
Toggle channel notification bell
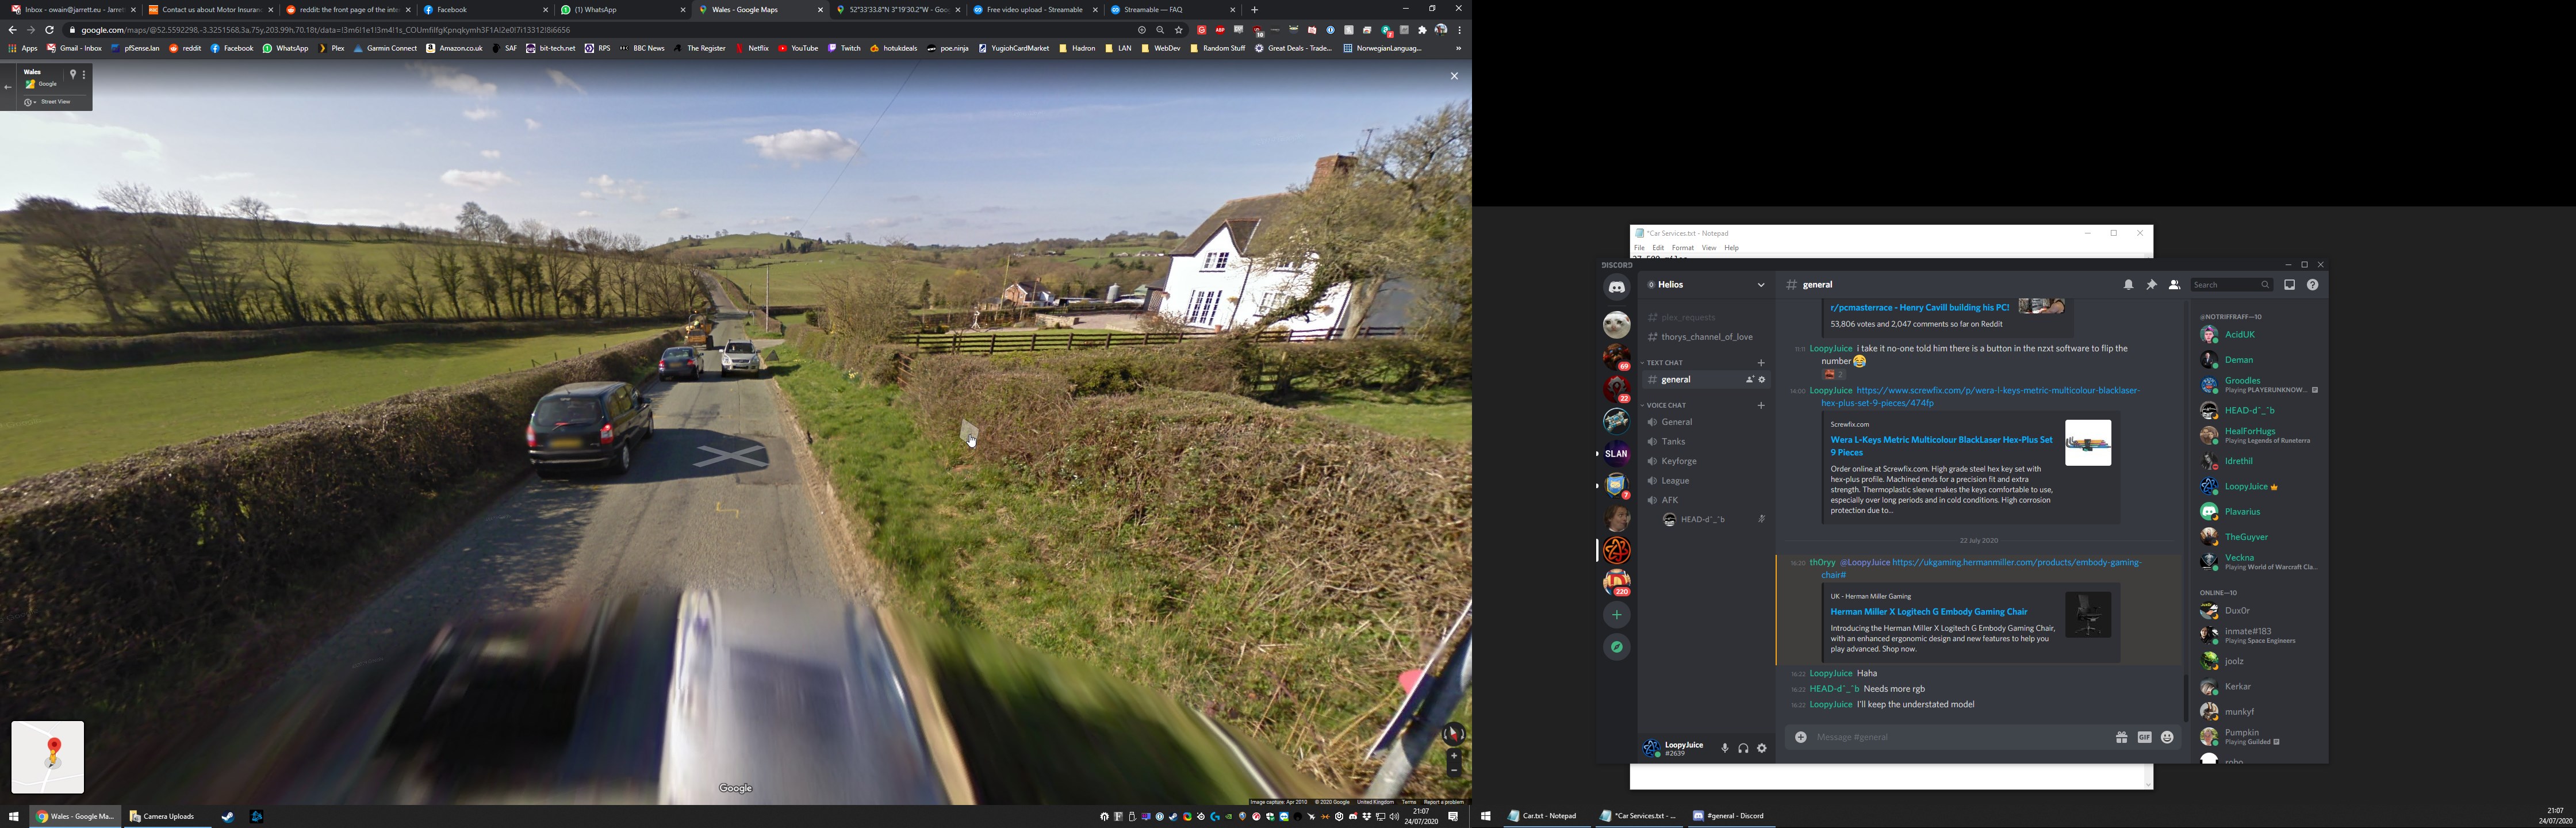pyautogui.click(x=2128, y=285)
